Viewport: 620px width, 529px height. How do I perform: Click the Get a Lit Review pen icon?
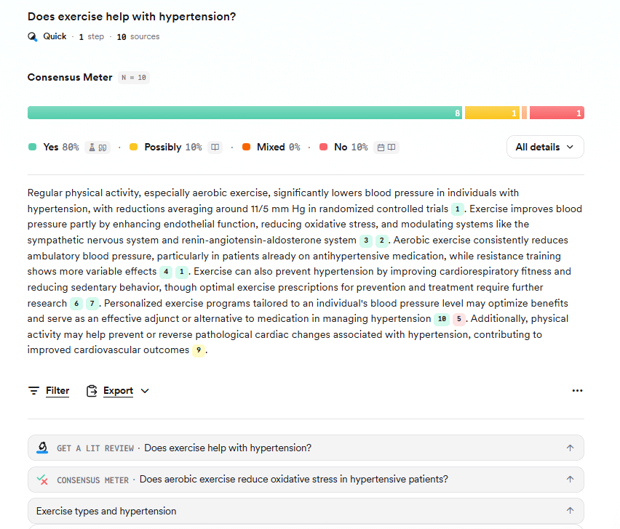42,448
